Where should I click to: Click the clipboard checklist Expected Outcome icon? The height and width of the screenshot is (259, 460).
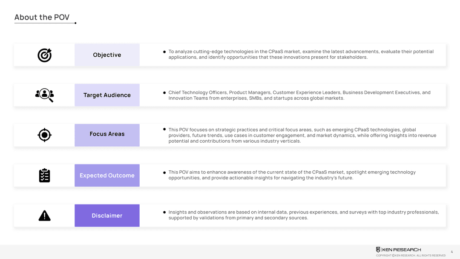tap(44, 175)
